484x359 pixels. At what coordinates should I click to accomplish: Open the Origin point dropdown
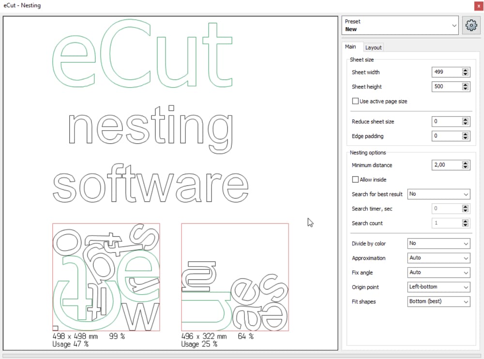click(439, 287)
